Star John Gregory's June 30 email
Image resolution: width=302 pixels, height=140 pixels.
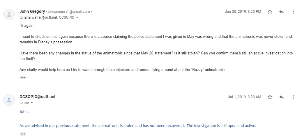270,12
